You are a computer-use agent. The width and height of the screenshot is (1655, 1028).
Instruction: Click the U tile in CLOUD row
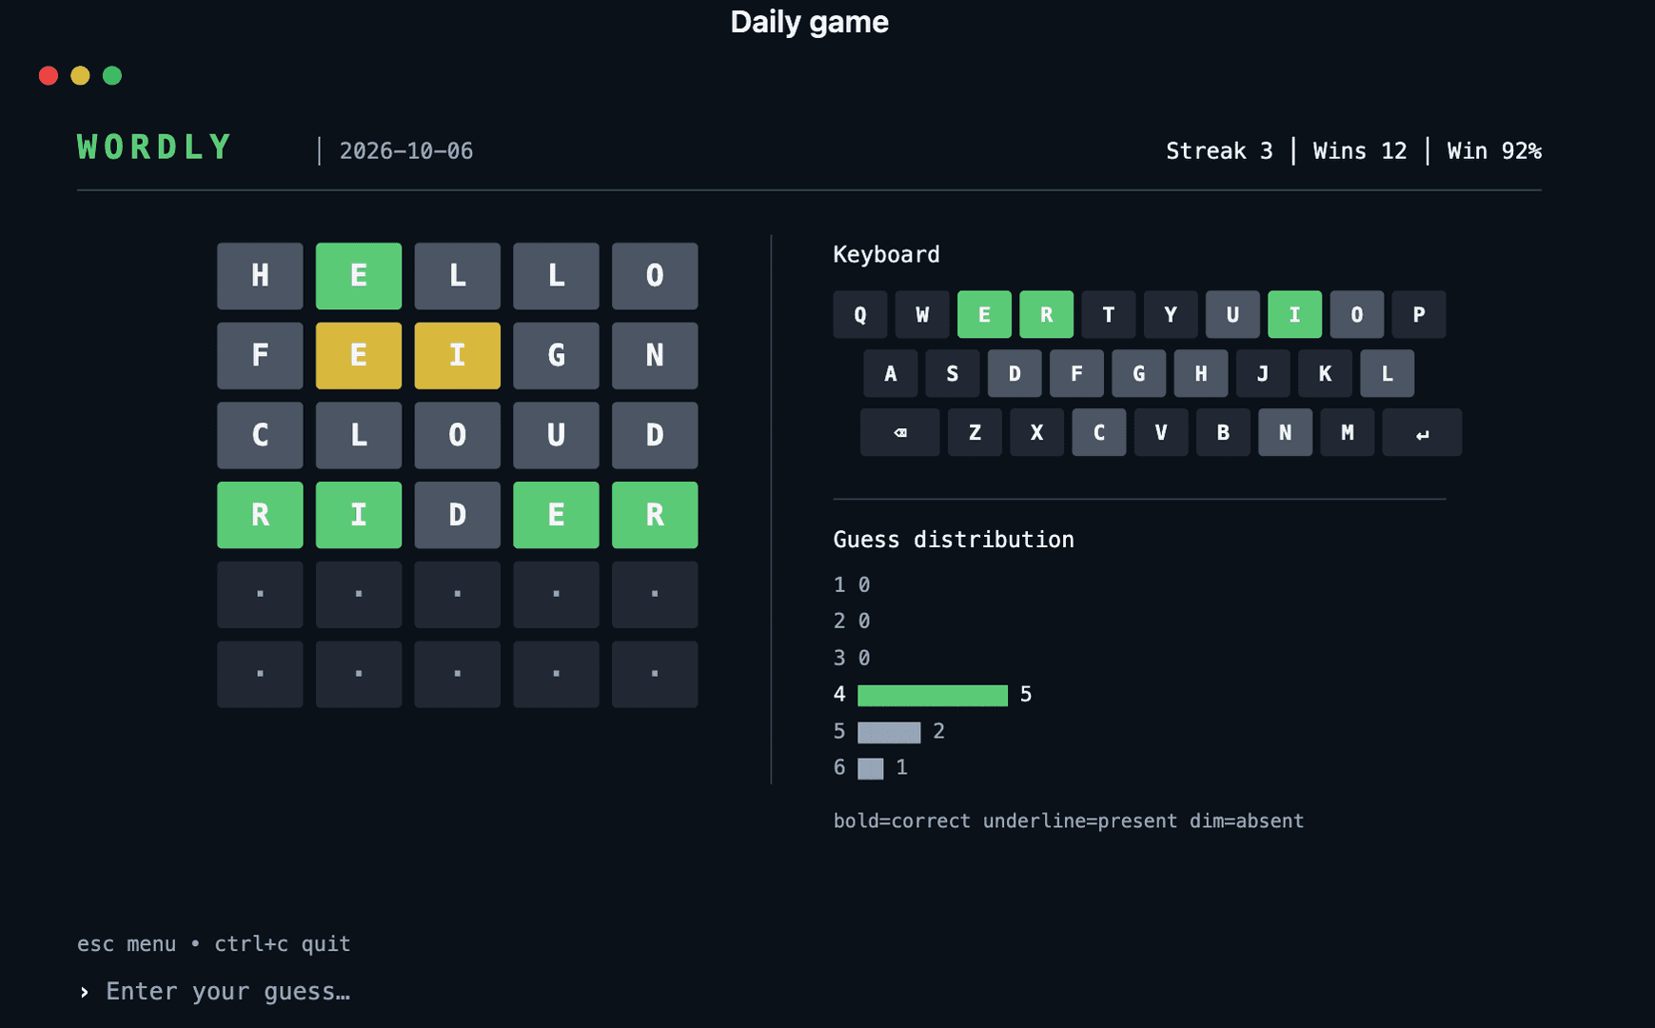click(x=556, y=435)
